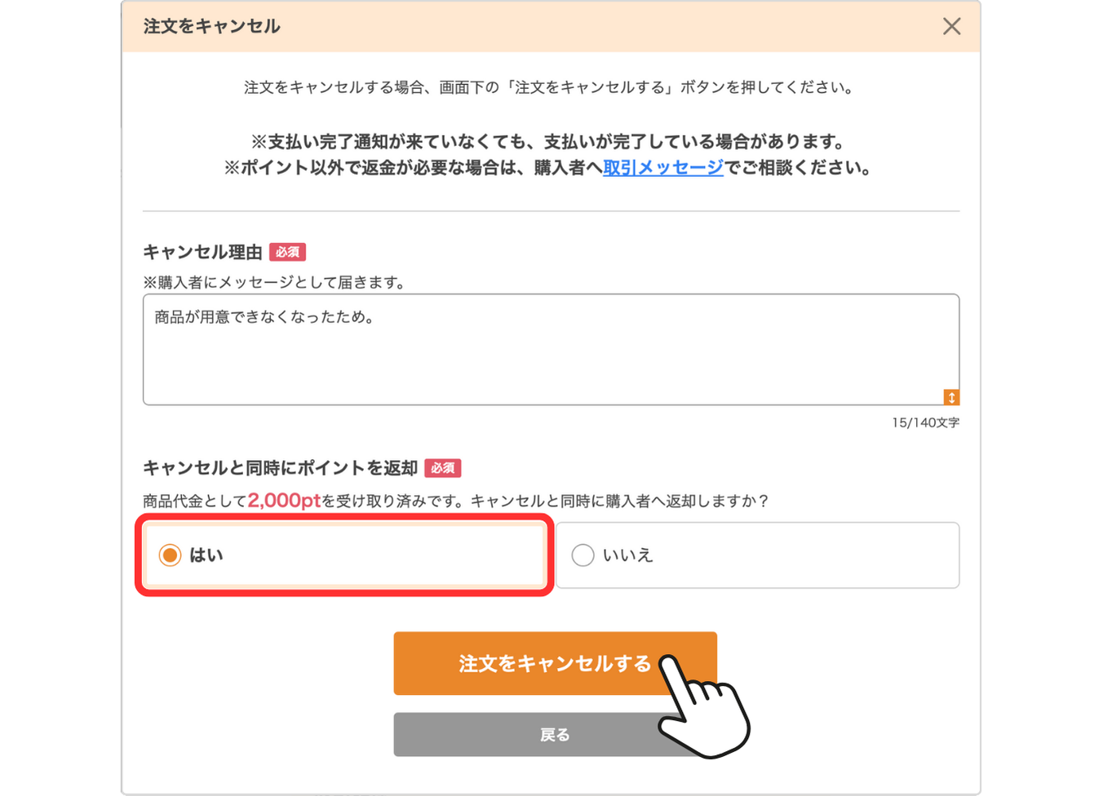
Task: Click the gray 戻る button
Action: pos(555,733)
